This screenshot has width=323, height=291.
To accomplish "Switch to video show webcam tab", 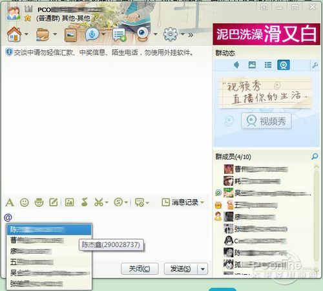I will pos(284,65).
